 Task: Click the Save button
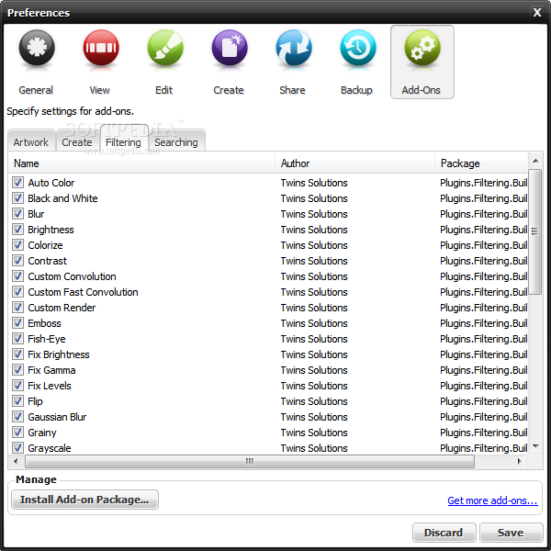pos(511,533)
